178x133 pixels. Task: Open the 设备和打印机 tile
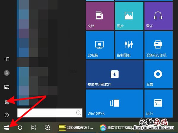158,45
